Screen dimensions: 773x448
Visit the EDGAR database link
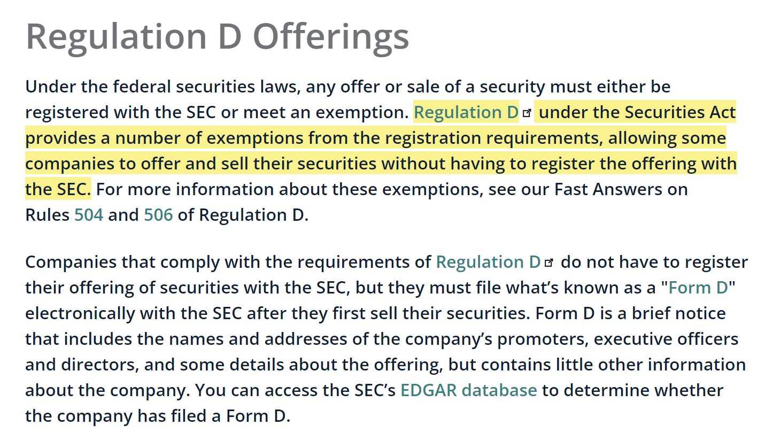(469, 390)
